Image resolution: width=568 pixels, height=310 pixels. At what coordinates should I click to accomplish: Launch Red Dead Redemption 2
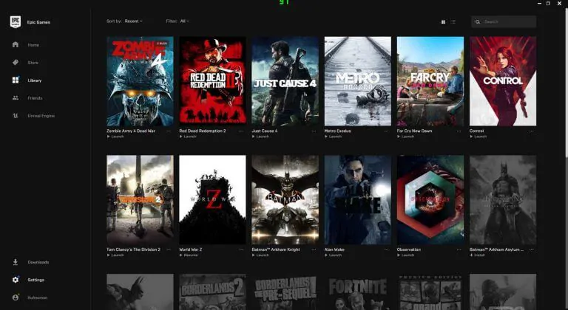(x=188, y=137)
